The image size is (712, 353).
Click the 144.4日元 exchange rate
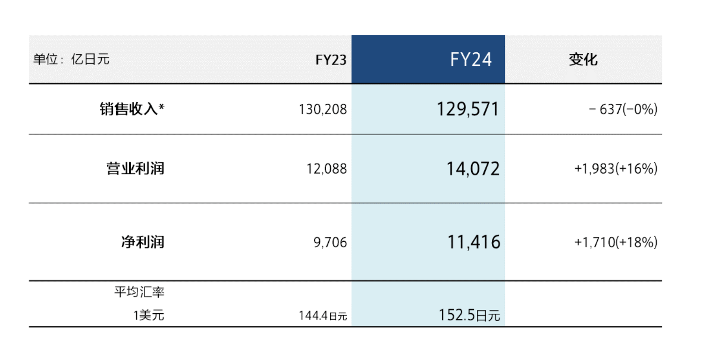(323, 316)
